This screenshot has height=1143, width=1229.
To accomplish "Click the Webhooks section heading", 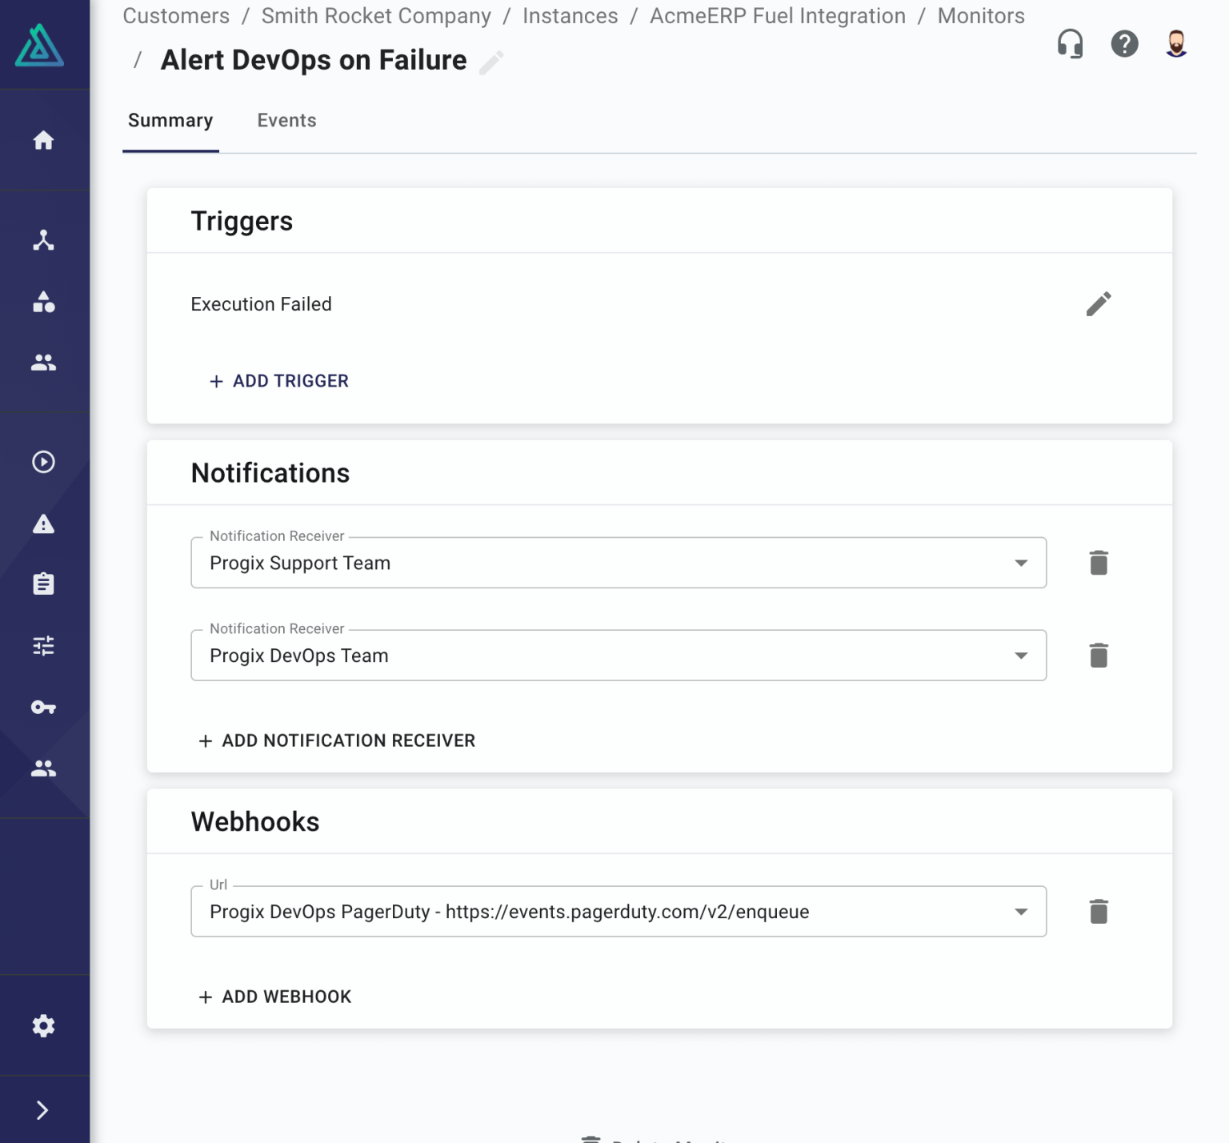I will click(x=255, y=822).
